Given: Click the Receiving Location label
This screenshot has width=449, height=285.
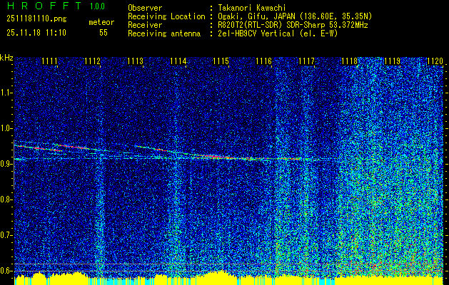Looking at the screenshot, I should point(166,16).
